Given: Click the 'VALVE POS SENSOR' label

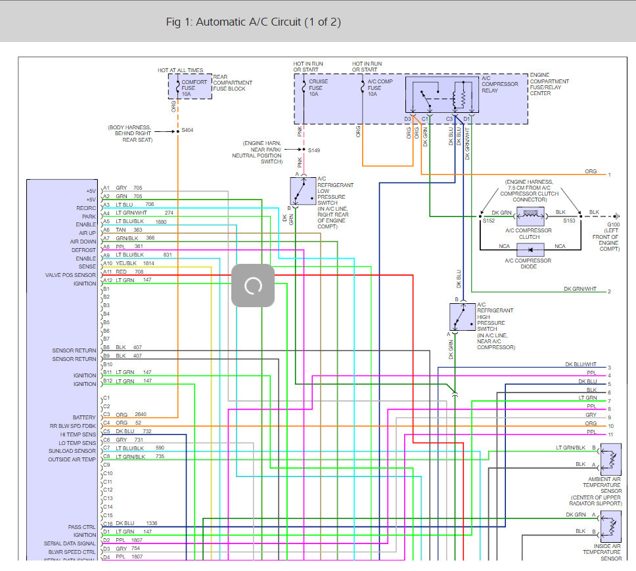Looking at the screenshot, I should pyautogui.click(x=70, y=275).
